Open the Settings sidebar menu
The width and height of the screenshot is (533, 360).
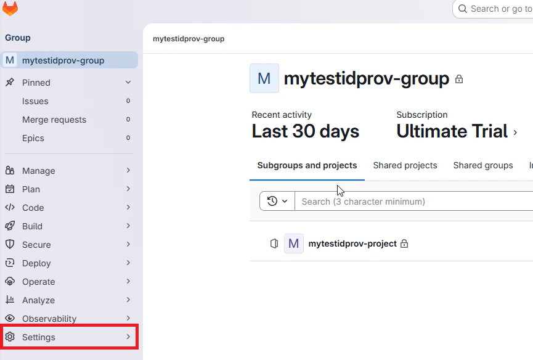[70, 337]
